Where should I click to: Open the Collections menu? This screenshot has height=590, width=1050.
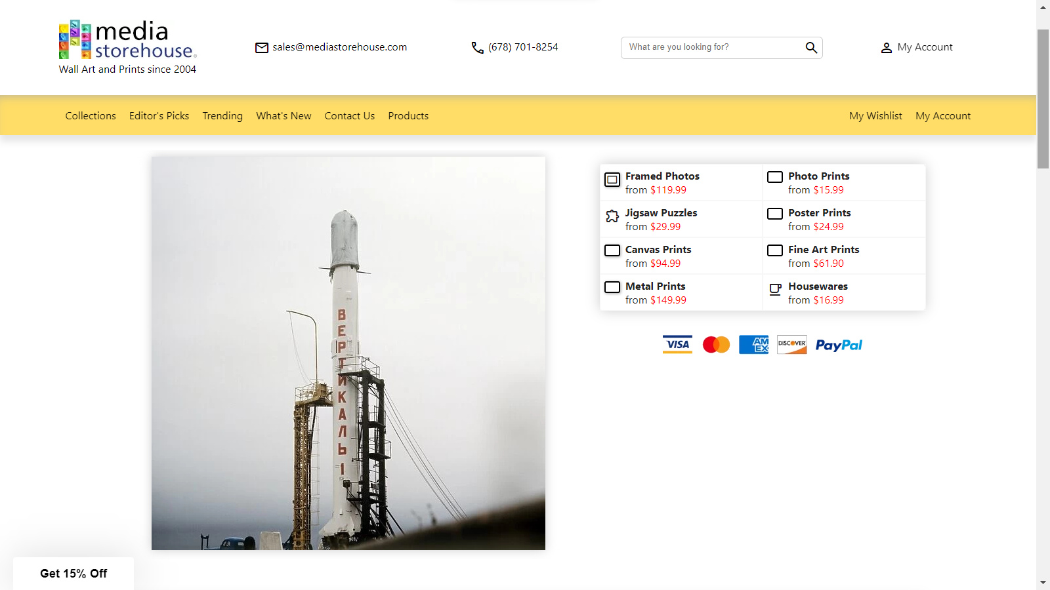click(91, 116)
